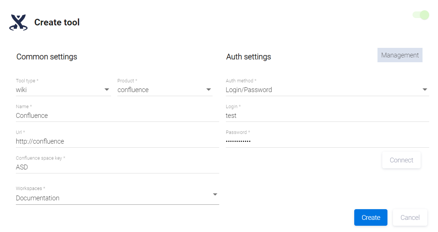This screenshot has height=232, width=438.
Task: Focus the Password input field
Action: click(x=327, y=141)
